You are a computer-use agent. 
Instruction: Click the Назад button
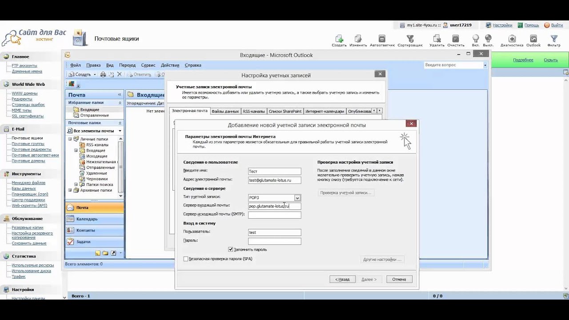tap(342, 280)
